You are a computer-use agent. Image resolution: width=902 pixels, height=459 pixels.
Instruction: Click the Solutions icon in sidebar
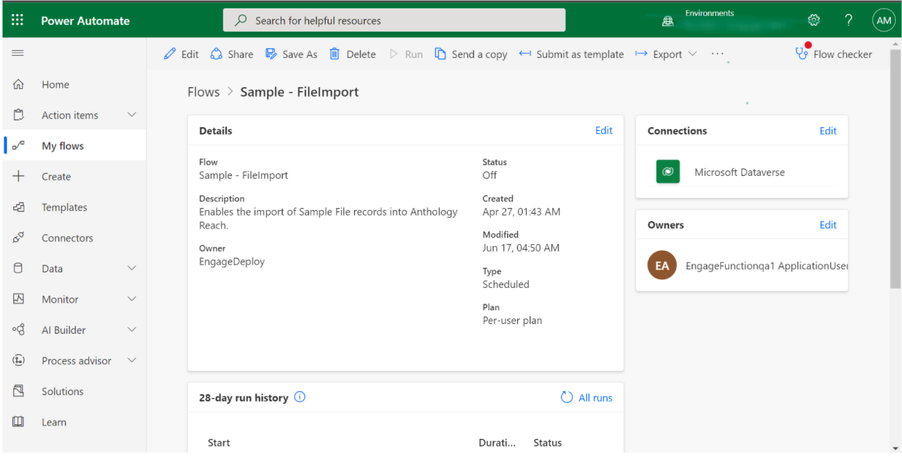(x=19, y=391)
